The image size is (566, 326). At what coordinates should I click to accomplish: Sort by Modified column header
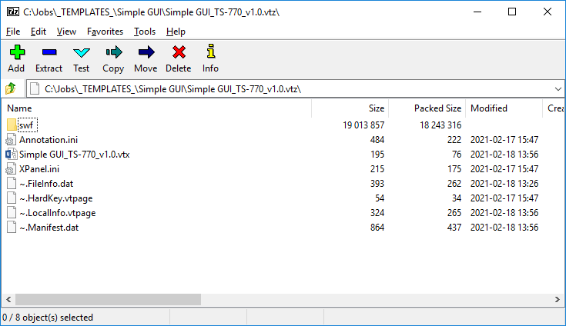click(488, 108)
